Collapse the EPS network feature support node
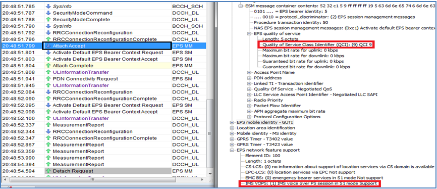 (x=232, y=150)
